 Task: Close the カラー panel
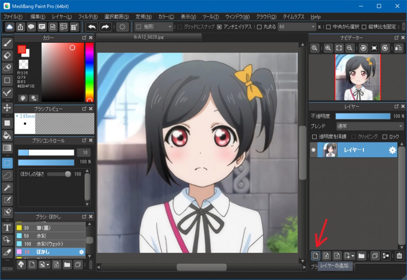coord(91,37)
